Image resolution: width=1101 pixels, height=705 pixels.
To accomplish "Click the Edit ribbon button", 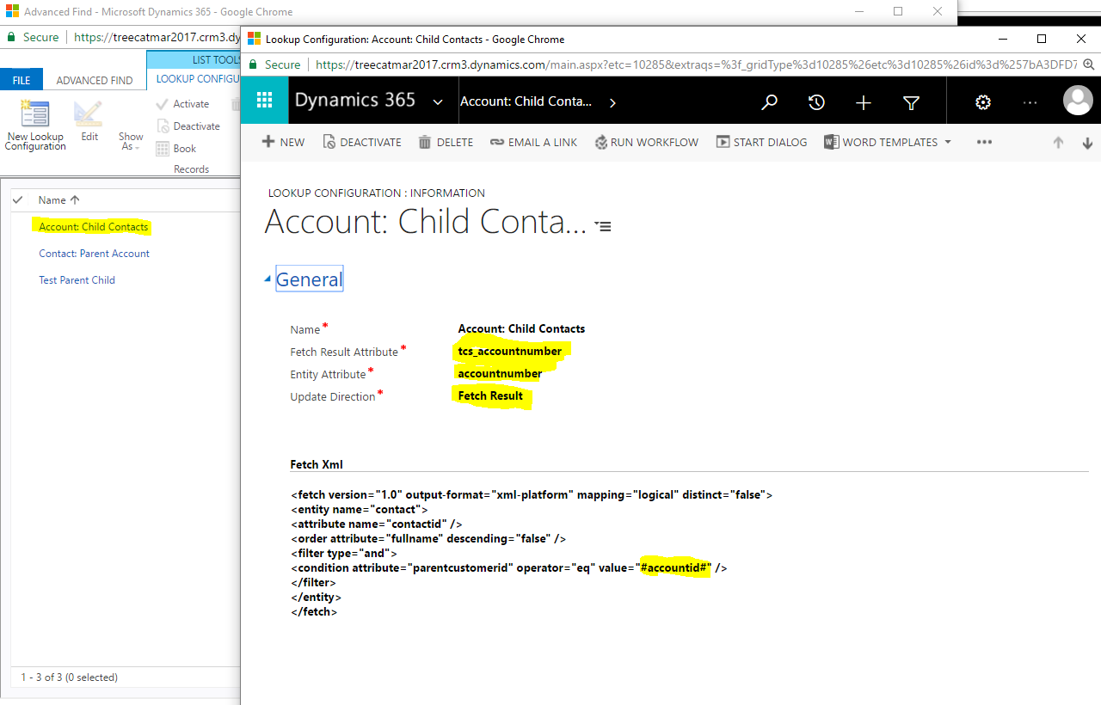I will (x=89, y=121).
